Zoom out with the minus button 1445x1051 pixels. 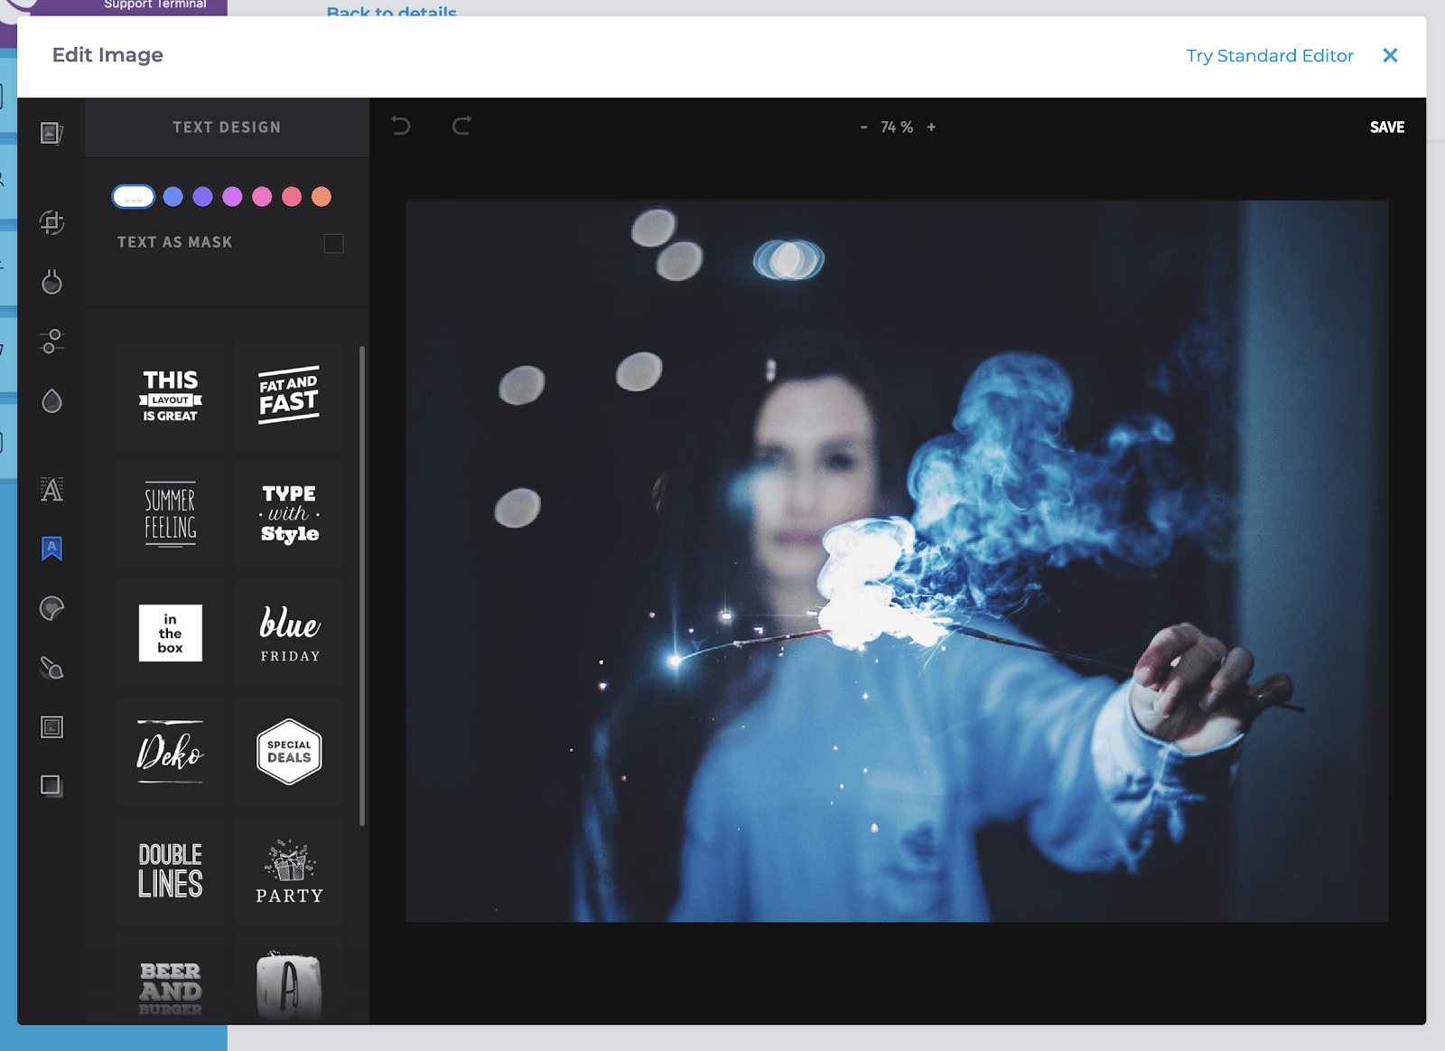click(864, 127)
